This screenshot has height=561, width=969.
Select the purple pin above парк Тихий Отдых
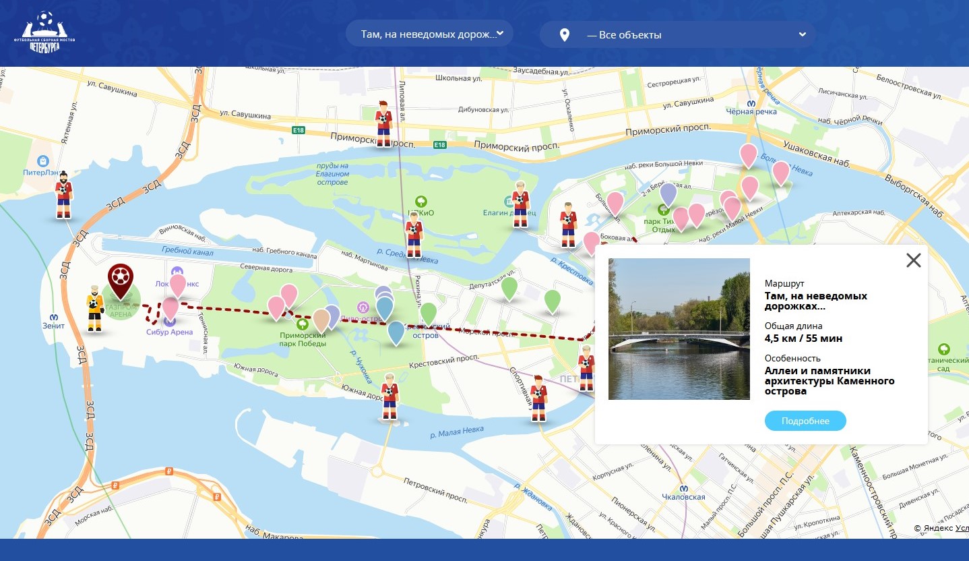point(668,195)
